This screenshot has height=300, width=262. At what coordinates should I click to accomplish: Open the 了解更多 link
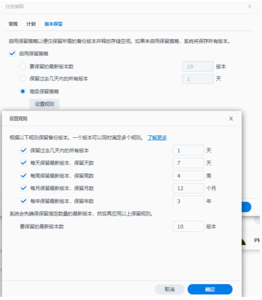(x=157, y=138)
